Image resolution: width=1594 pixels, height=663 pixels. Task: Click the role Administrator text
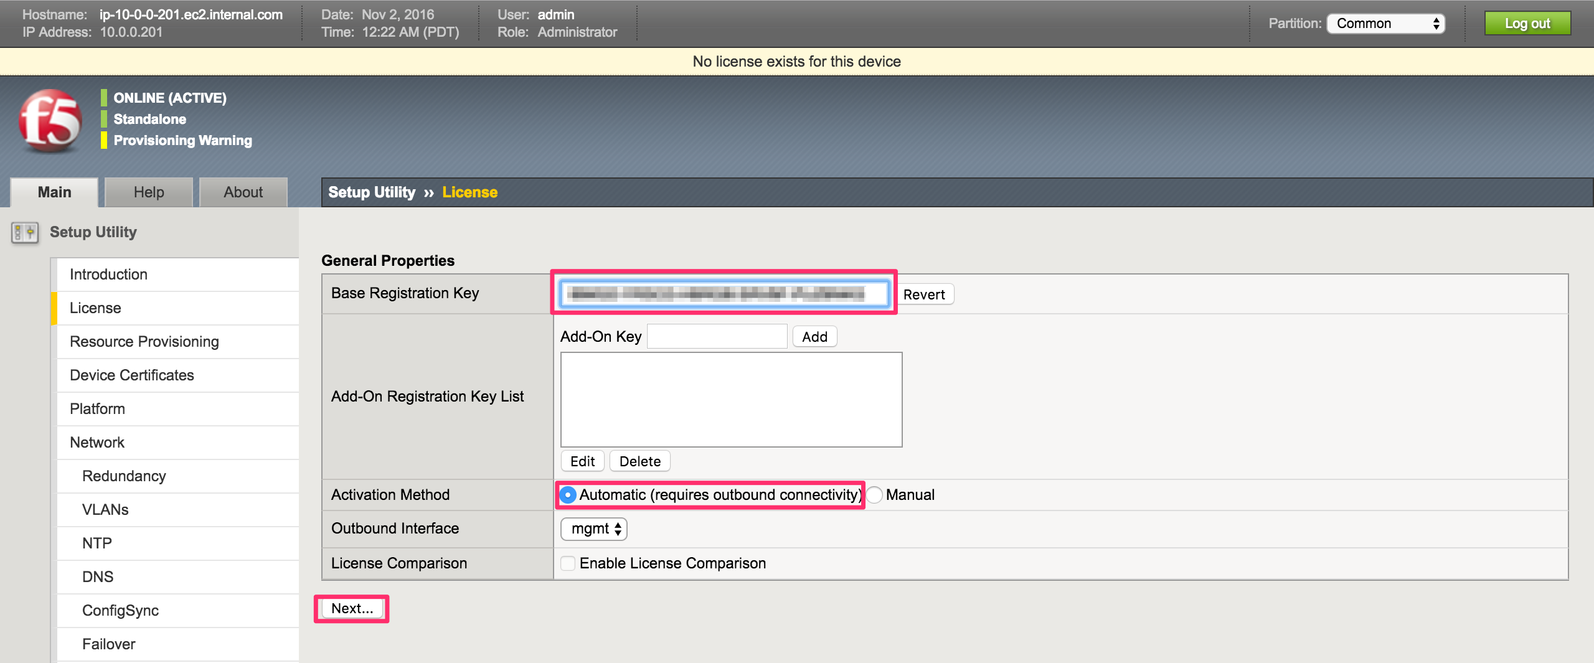tap(577, 32)
